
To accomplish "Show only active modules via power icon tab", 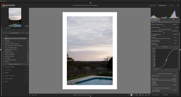I will click(155, 20).
